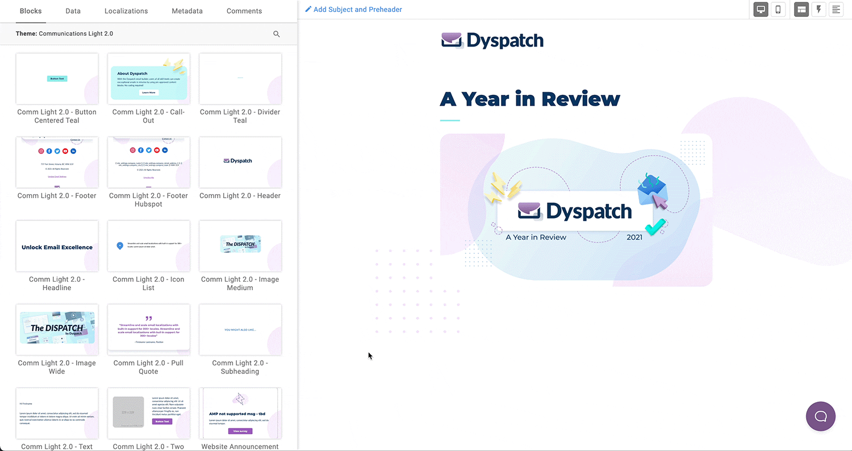Click the A Year in Review headline

529,99
